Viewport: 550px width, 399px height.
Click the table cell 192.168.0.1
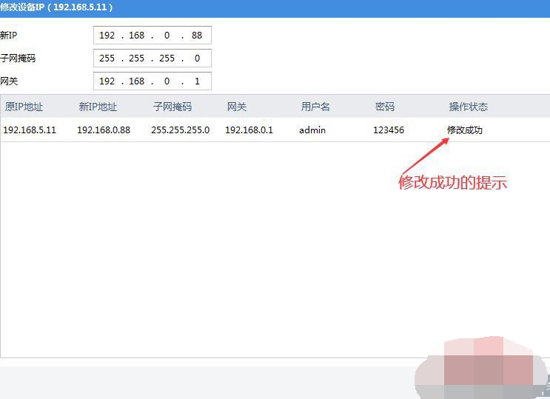[x=249, y=130]
